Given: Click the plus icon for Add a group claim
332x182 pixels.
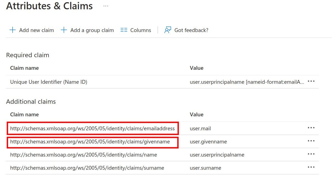Looking at the screenshot, I should pos(64,30).
